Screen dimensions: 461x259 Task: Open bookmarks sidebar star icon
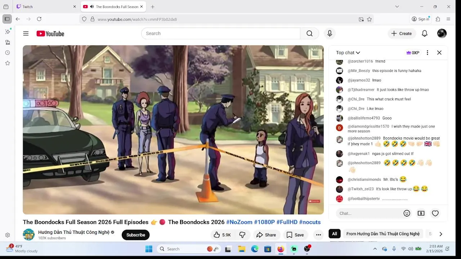(8, 63)
